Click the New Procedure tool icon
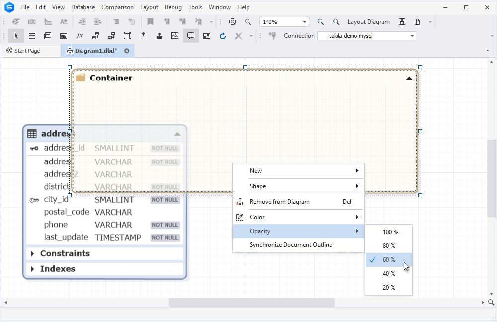 64,36
